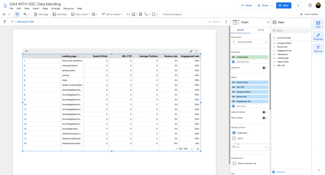Select the Top N radio option
The width and height of the screenshot is (325, 175).
click(x=234, y=138)
